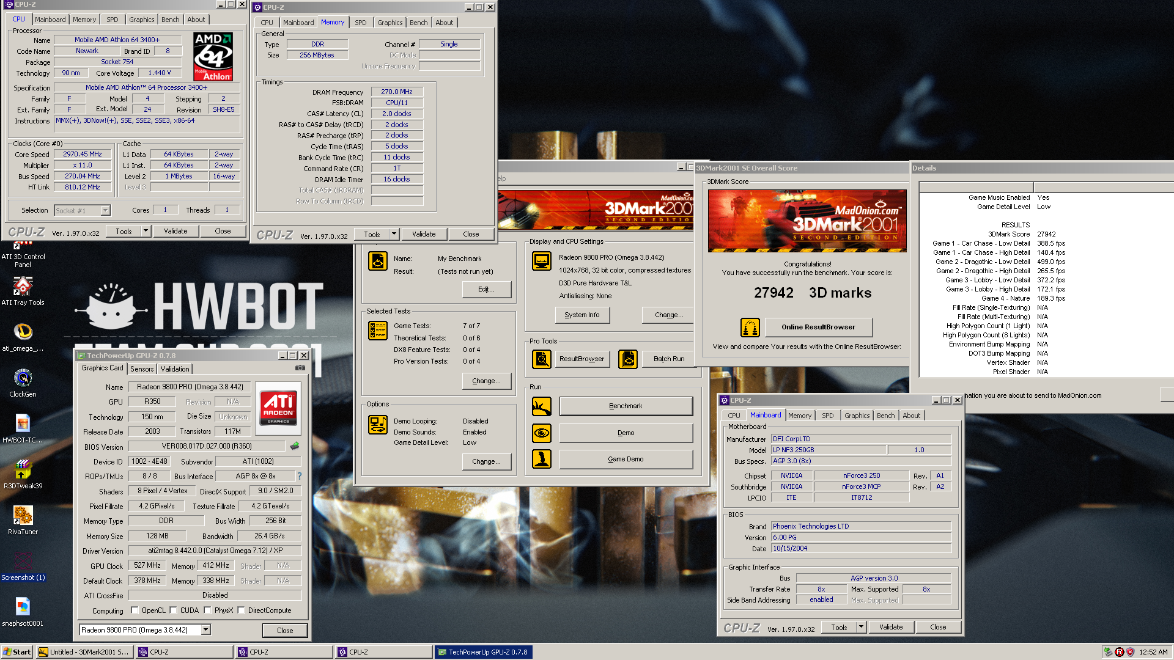Open the ATI Tray Tools desktop icon

click(23, 291)
